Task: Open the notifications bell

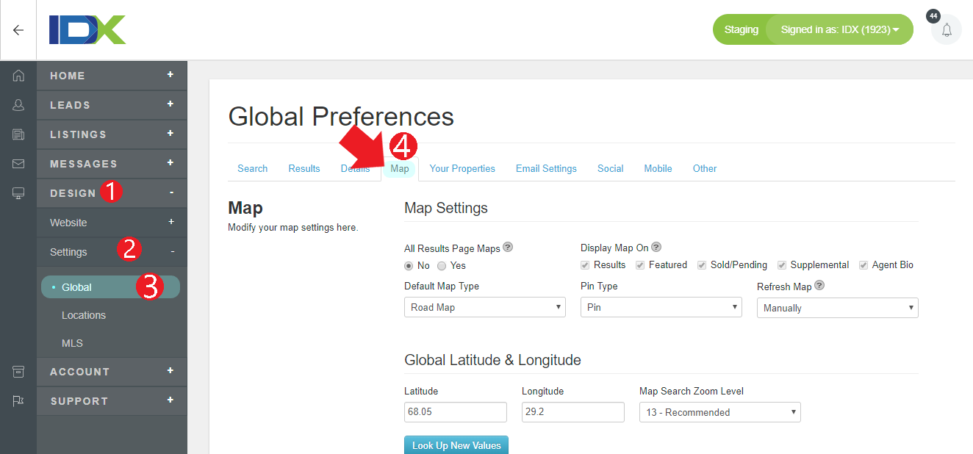Action: [947, 30]
